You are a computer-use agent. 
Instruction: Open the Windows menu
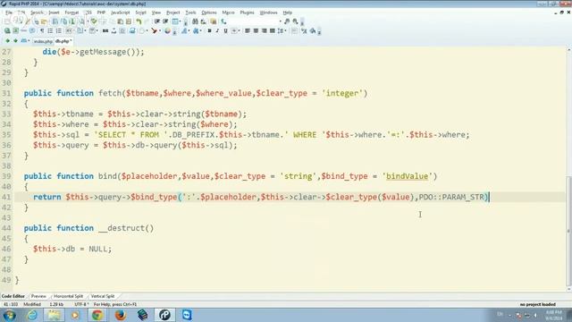point(268,13)
